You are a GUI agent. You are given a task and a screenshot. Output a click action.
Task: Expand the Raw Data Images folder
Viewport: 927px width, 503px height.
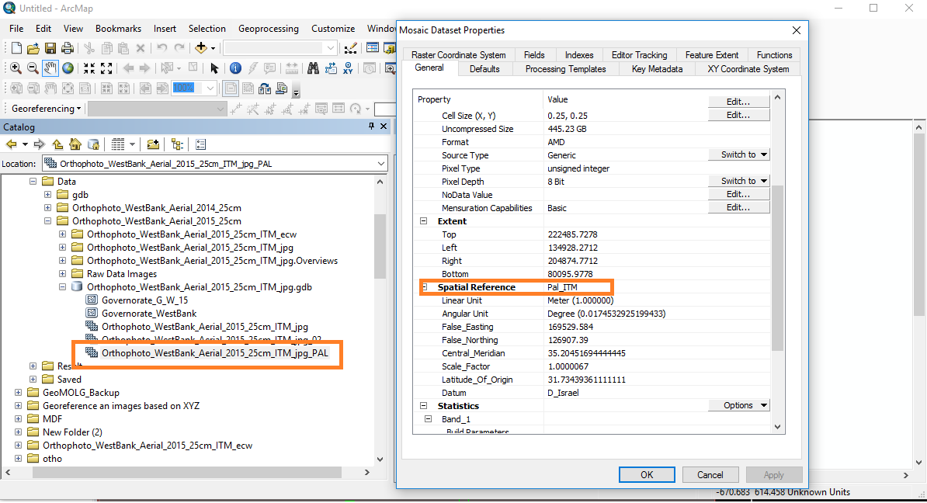tap(63, 274)
